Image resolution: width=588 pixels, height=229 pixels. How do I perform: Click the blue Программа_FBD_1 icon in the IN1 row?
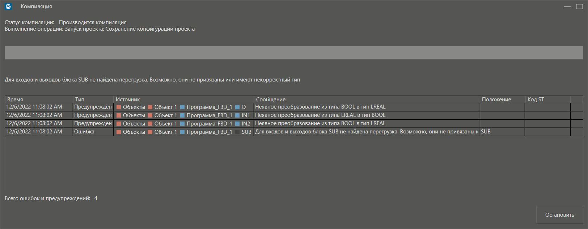point(182,115)
